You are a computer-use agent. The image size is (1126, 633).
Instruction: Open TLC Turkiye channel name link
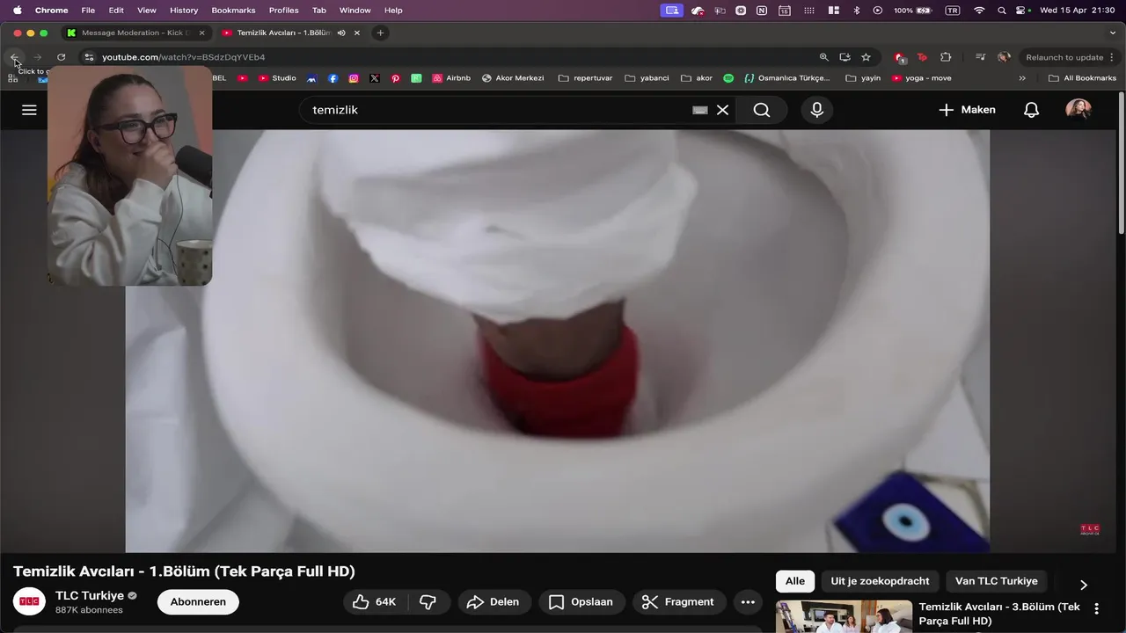pyautogui.click(x=90, y=595)
